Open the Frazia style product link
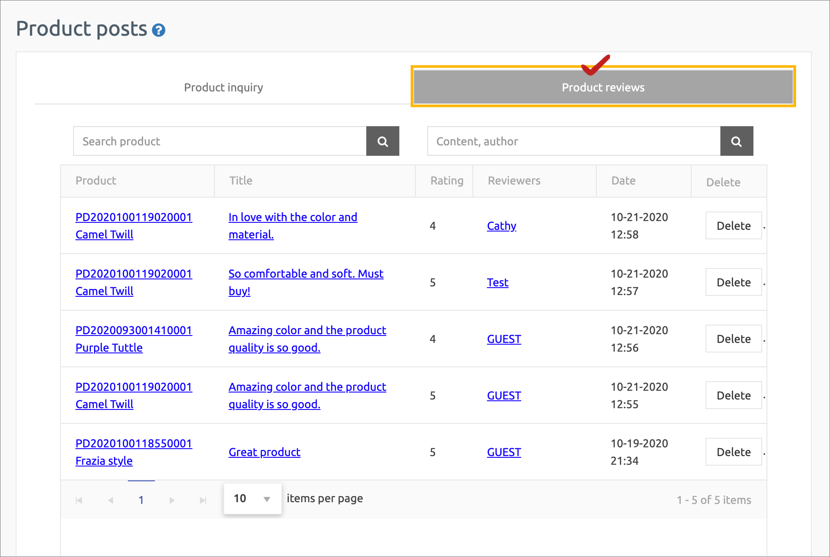This screenshot has width=830, height=557. point(104,461)
